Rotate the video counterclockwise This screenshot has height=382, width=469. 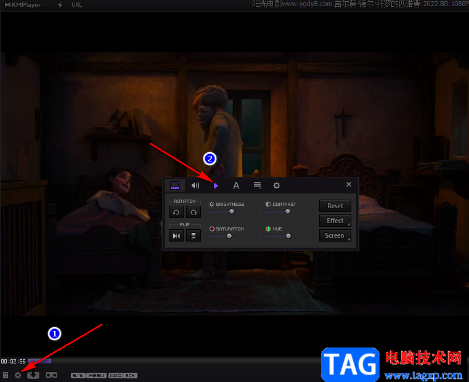click(176, 212)
